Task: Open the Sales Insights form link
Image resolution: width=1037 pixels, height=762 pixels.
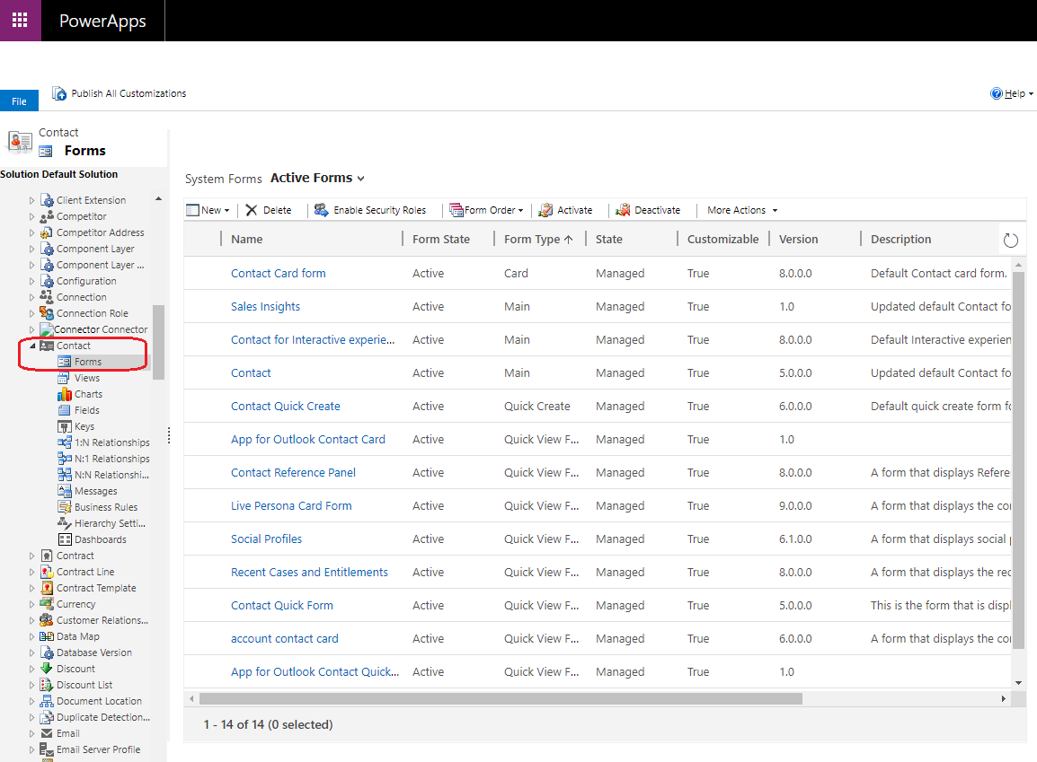Action: [x=265, y=306]
